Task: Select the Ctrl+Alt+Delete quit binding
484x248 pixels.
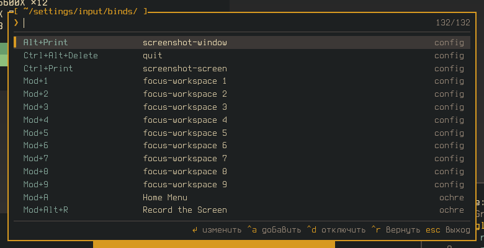Action: (242, 56)
